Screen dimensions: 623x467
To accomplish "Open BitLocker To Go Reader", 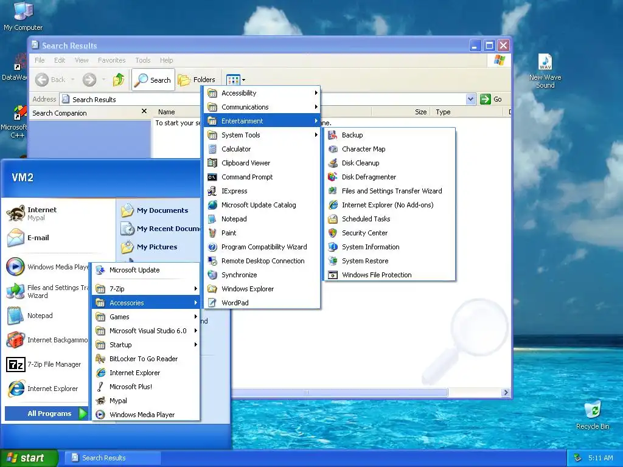I will pos(145,359).
